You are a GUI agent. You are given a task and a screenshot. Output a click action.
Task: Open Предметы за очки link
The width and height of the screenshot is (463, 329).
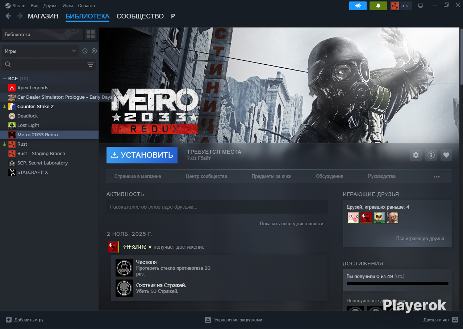click(x=272, y=176)
